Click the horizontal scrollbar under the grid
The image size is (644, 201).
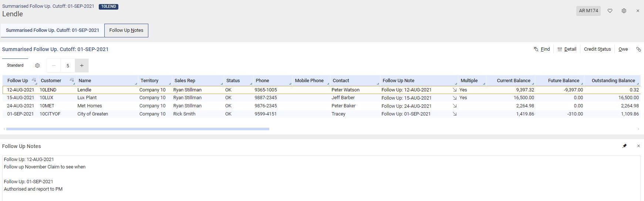pyautogui.click(x=138, y=129)
